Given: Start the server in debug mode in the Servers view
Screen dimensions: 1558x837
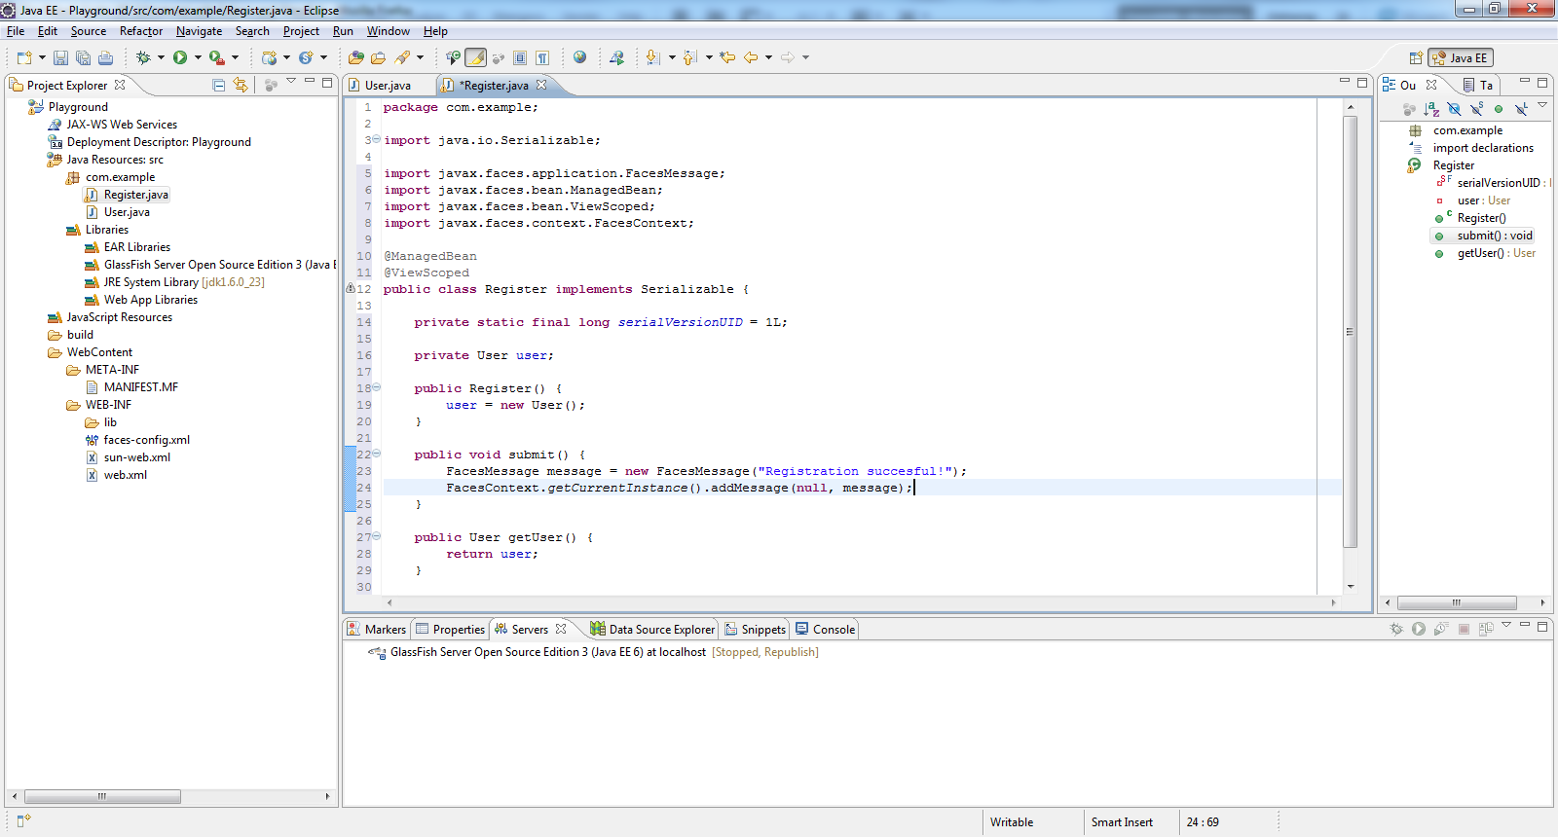Looking at the screenshot, I should pyautogui.click(x=1396, y=629).
